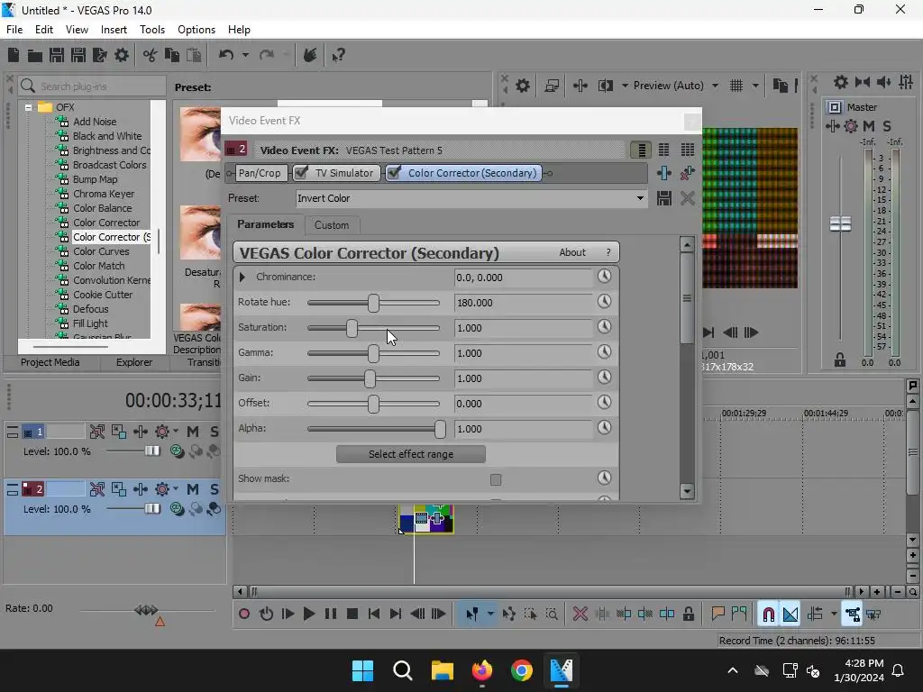The height and width of the screenshot is (692, 923).
Task: Click the Play button in transport bar
Action: tap(309, 615)
